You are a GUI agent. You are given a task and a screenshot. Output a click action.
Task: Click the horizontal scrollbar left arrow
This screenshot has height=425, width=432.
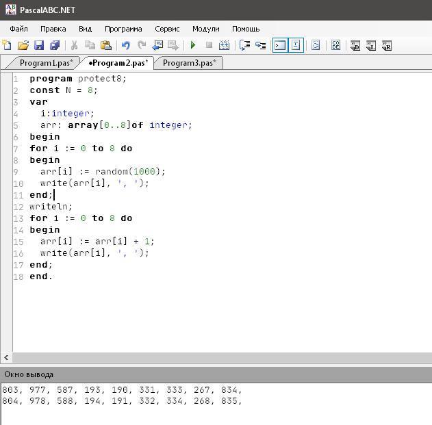[x=6, y=358]
